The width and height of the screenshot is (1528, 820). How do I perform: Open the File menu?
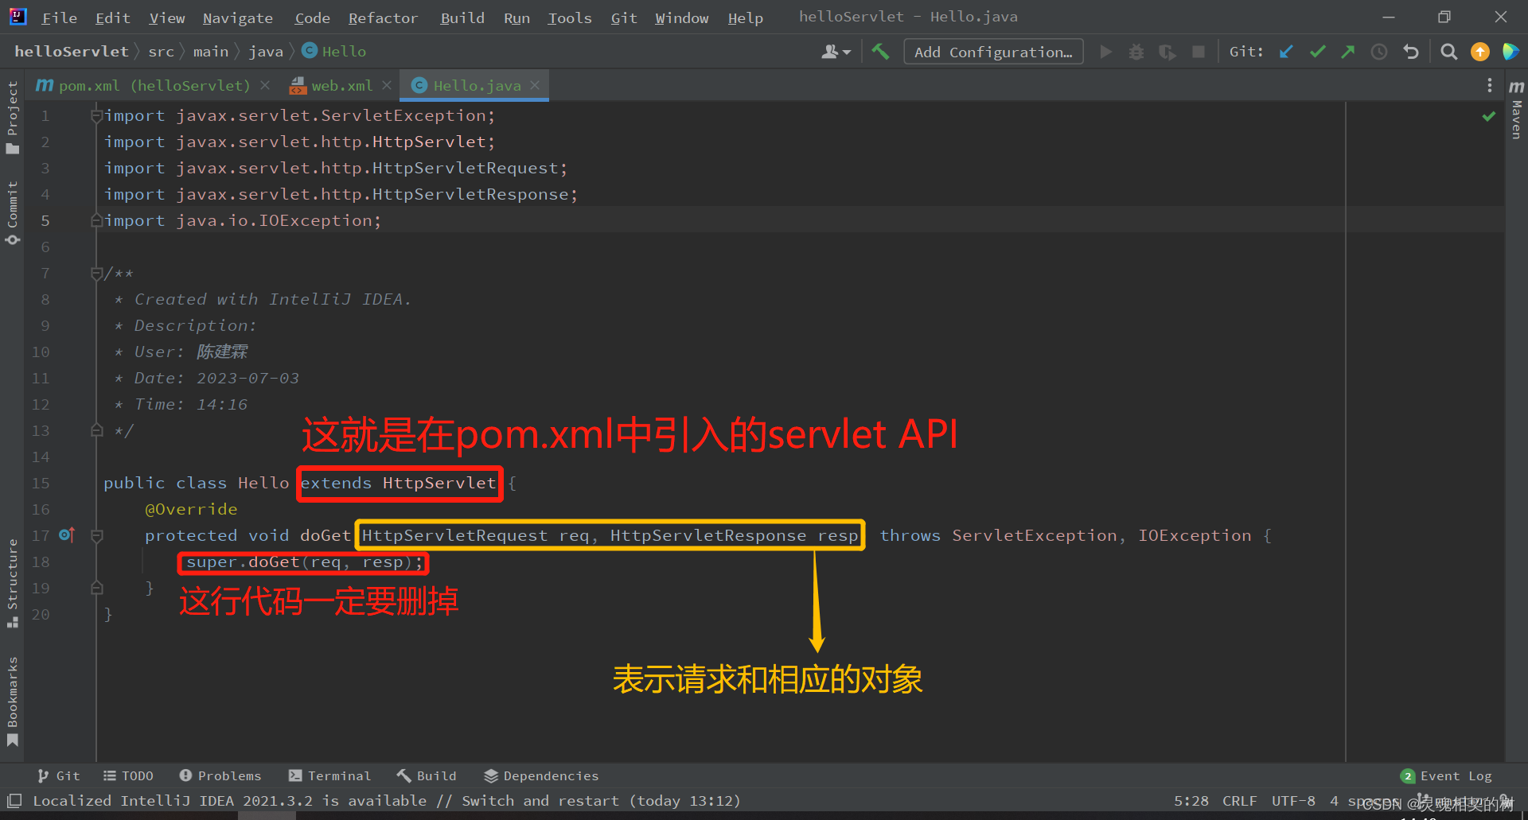tap(59, 17)
